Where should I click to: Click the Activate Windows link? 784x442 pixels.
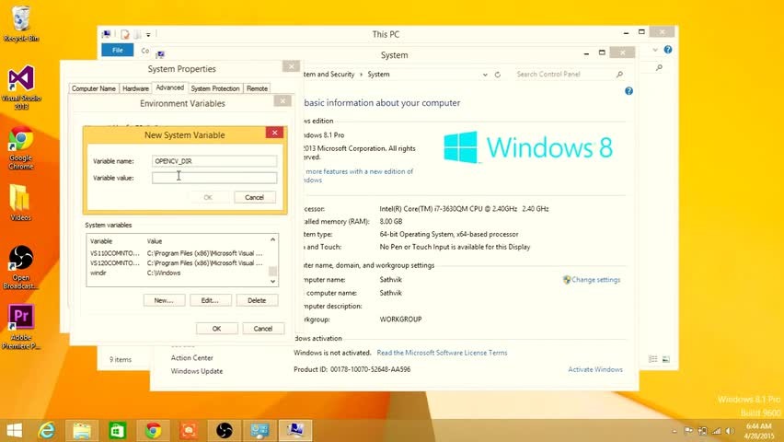click(595, 369)
